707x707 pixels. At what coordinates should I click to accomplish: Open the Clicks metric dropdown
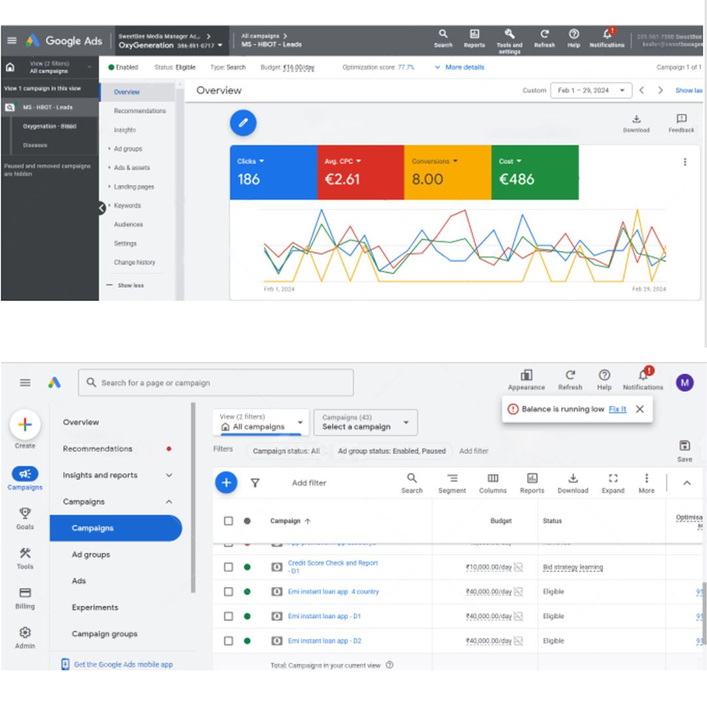(251, 161)
